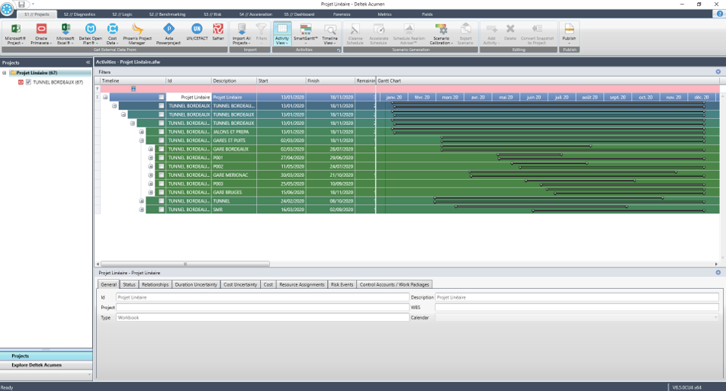Import from Asta Powerproject
The image size is (726, 391).
pyautogui.click(x=169, y=34)
